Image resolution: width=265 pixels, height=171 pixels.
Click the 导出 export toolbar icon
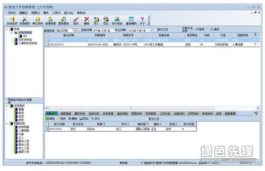coord(106,21)
